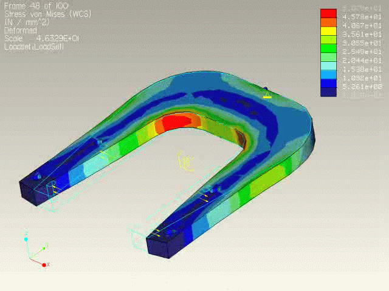The image size is (389, 291).
Task: Click the yellow load marker on top edge
Action: [266, 94]
